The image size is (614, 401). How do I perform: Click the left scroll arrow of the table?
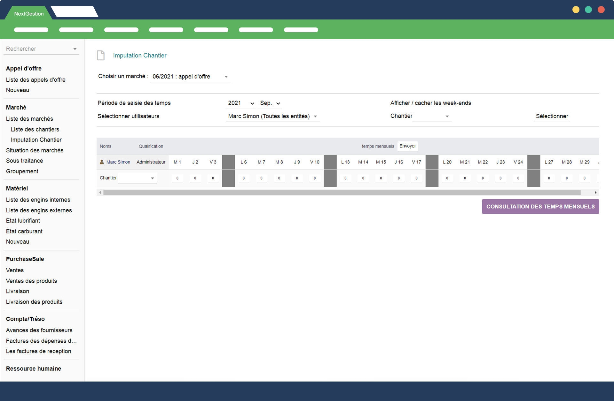pyautogui.click(x=100, y=193)
